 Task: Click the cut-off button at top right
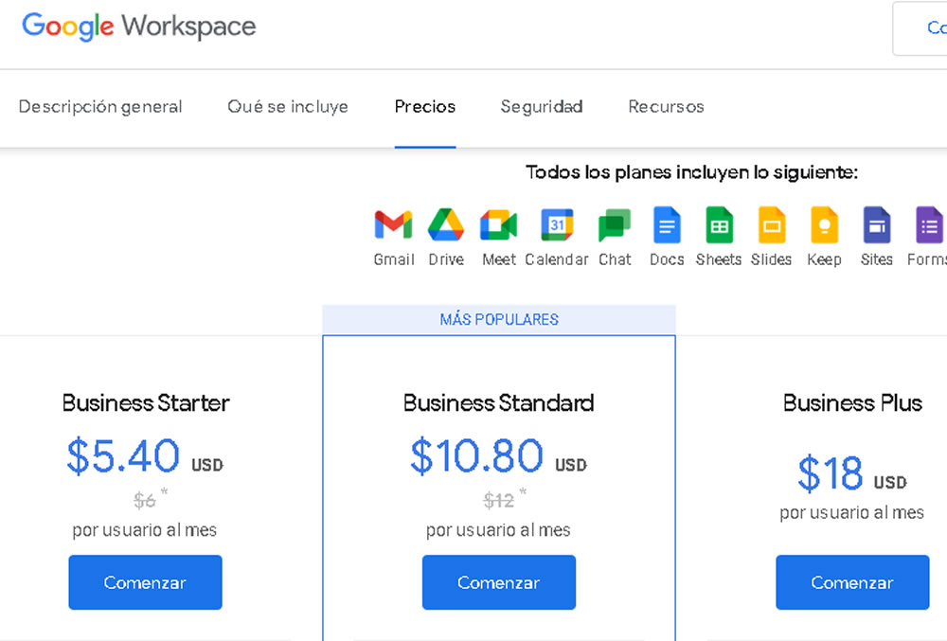click(x=920, y=28)
